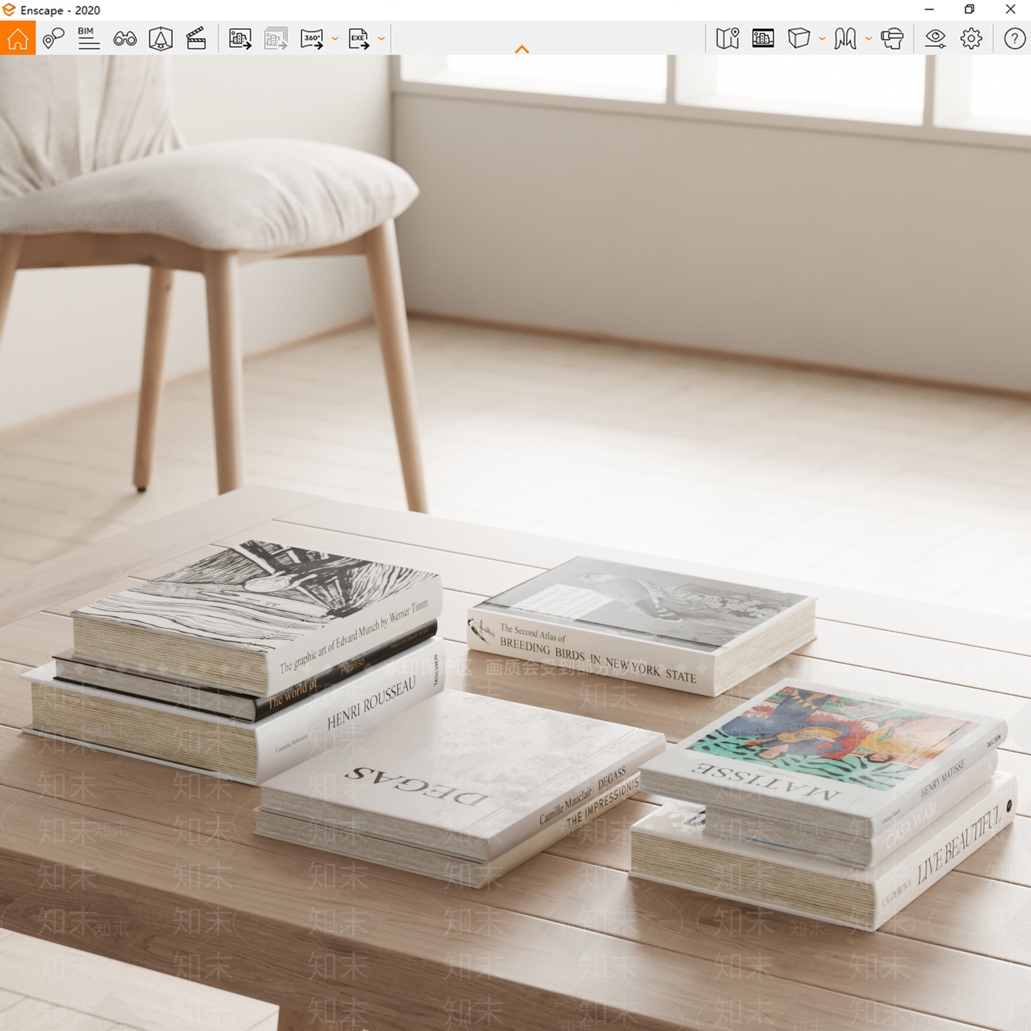Screen dimensions: 1031x1031
Task: Export a 360 panorama
Action: pyautogui.click(x=312, y=39)
